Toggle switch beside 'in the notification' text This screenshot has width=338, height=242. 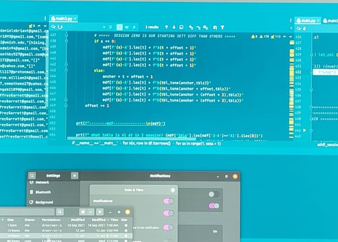pos(169,227)
